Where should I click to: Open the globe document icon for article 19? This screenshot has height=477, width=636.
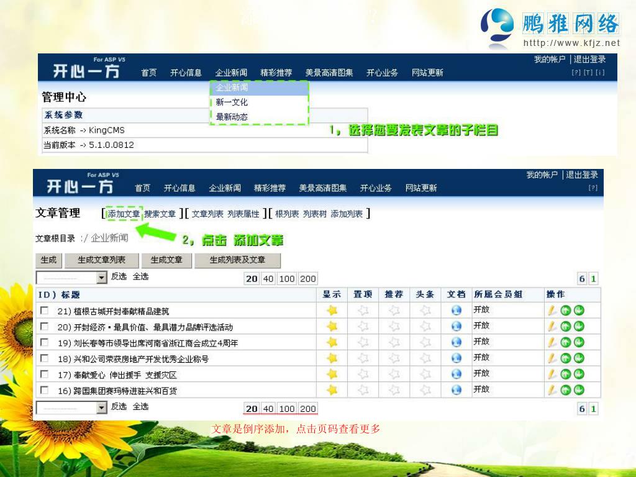(x=457, y=342)
